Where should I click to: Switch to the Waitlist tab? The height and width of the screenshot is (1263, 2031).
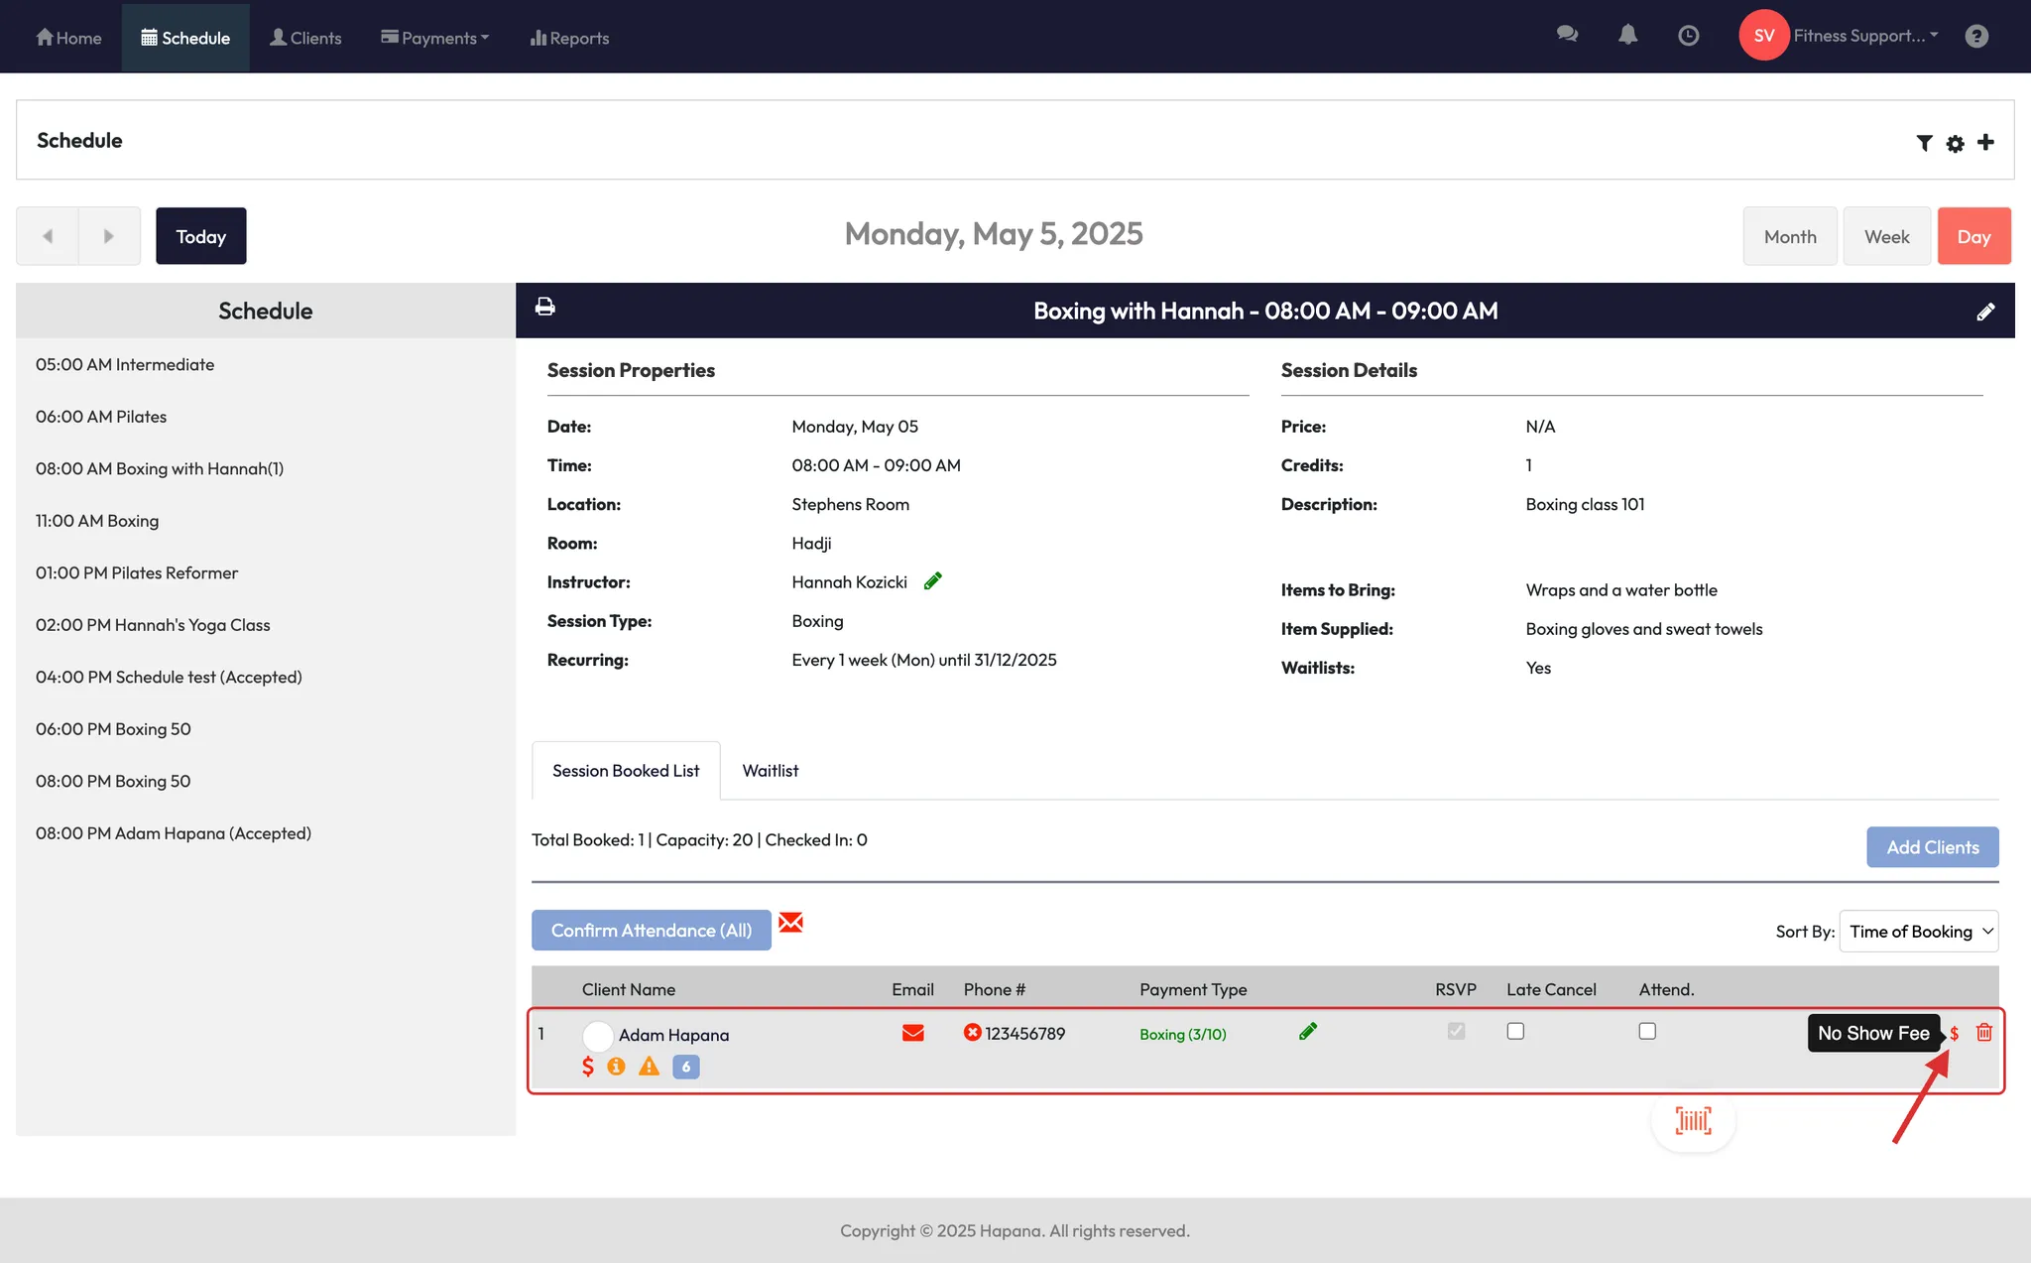(x=770, y=771)
